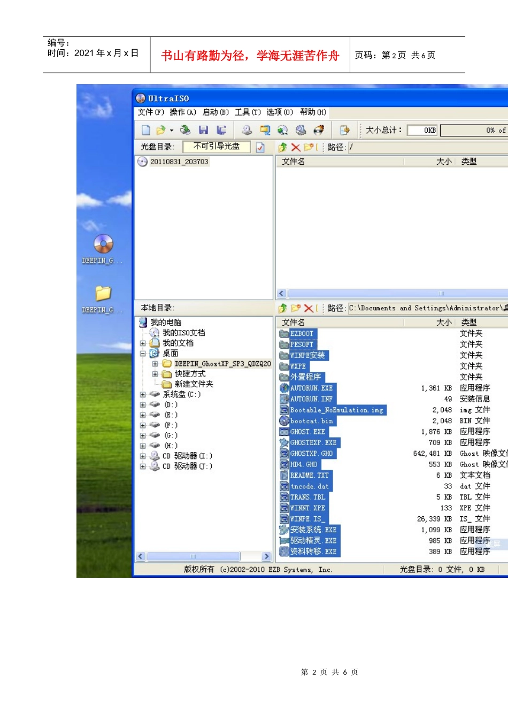Click the new folder icon in the disc pane
The height and width of the screenshot is (719, 508).
309,147
